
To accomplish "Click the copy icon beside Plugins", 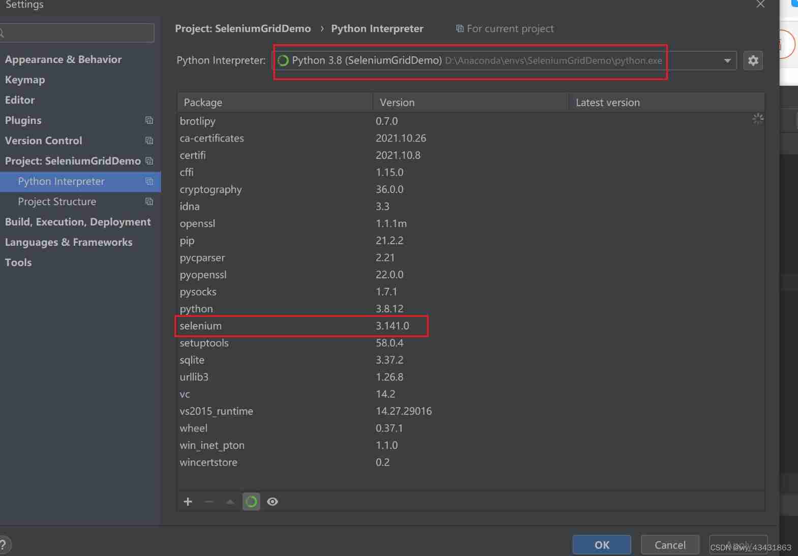I will [x=149, y=120].
